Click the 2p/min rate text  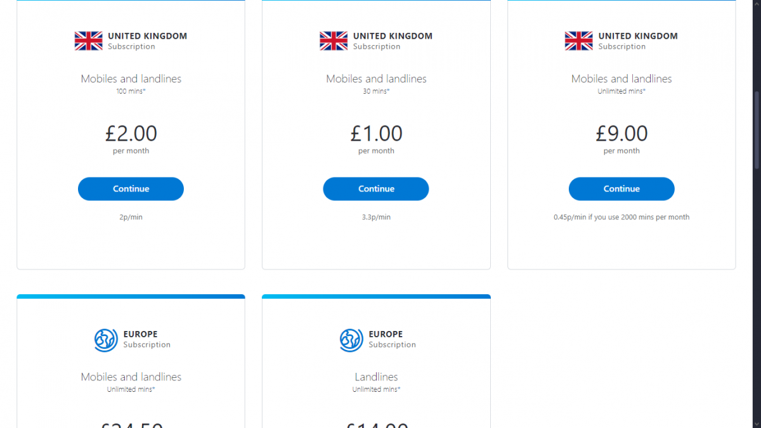[x=131, y=217]
